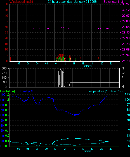130x157 pixels.
Task: Click the Windspeed (mph) axis title
Action: point(21,2)
